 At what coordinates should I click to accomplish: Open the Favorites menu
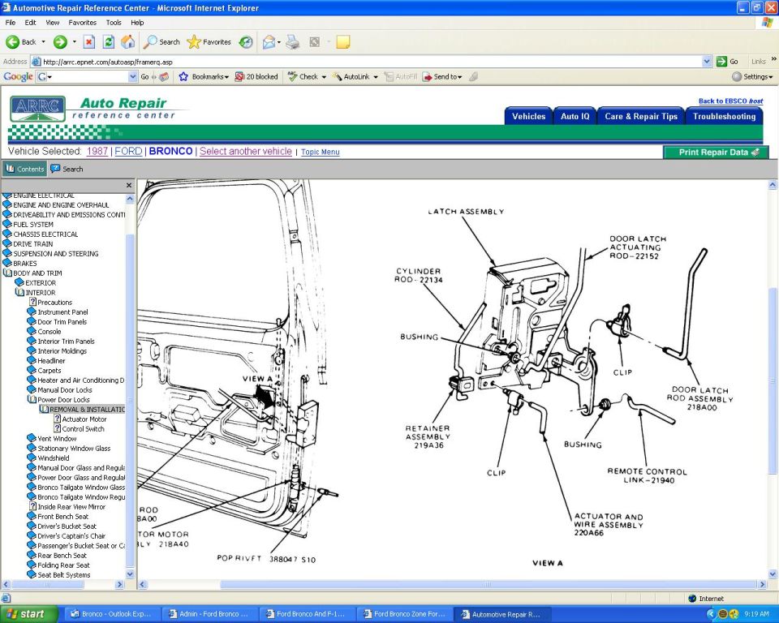(83, 23)
